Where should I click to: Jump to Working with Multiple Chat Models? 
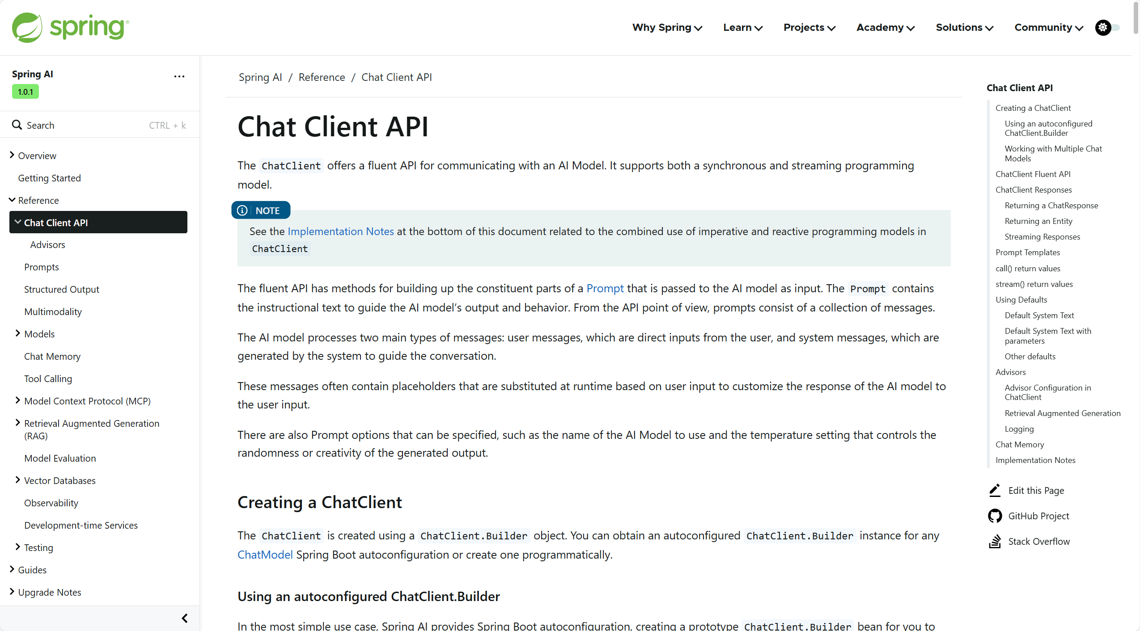pyautogui.click(x=1053, y=153)
